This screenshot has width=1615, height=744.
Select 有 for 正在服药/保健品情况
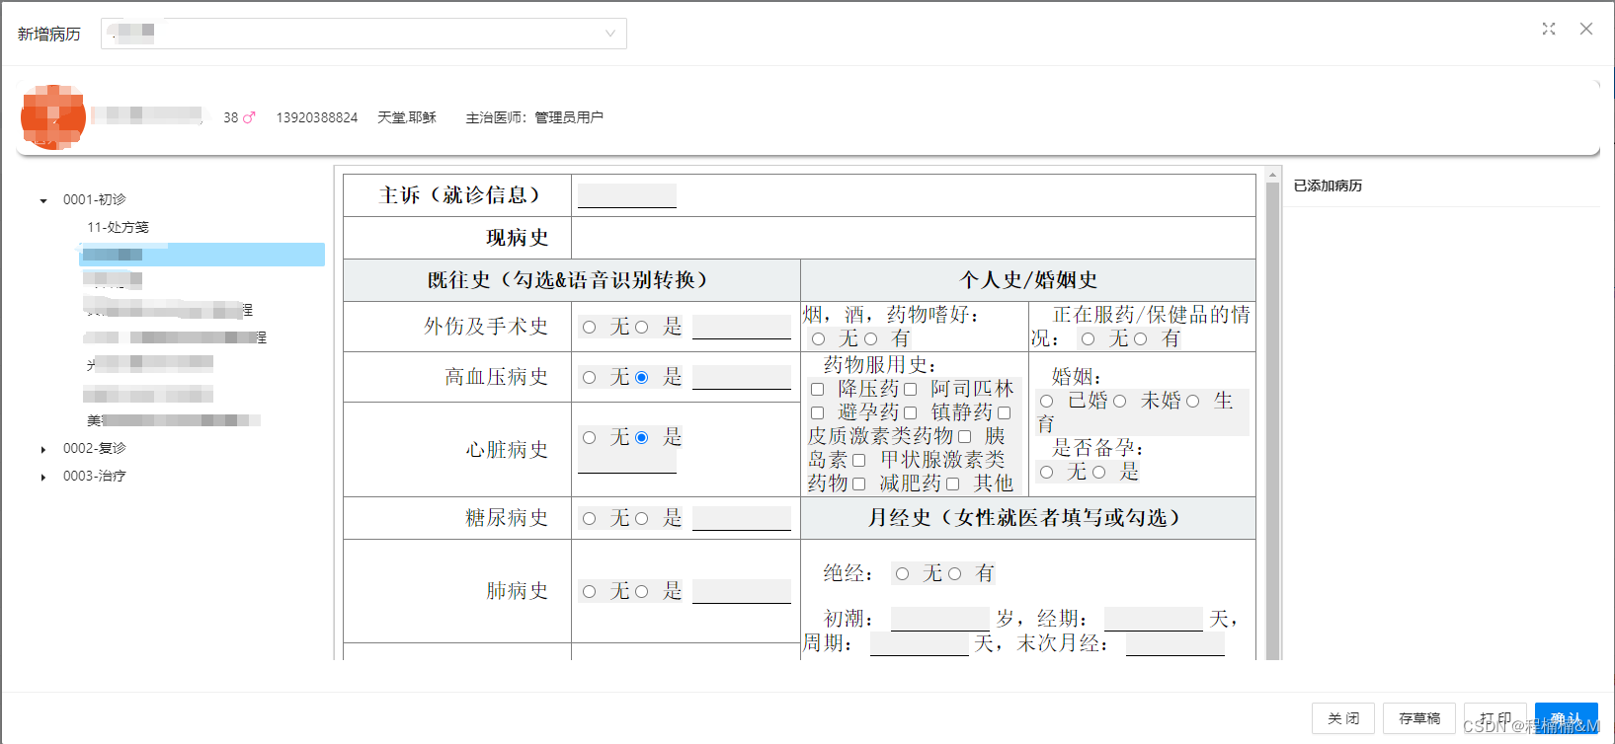coord(1141,338)
